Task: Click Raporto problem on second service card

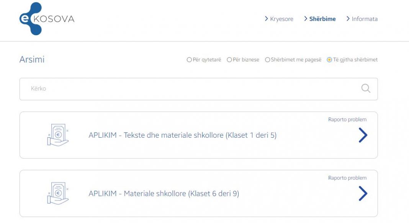Action: point(347,178)
